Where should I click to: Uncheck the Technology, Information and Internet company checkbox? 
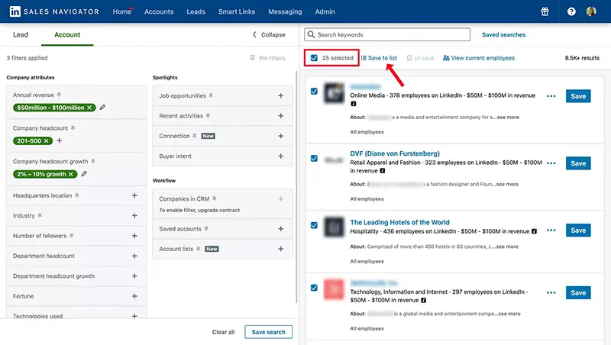pyautogui.click(x=314, y=288)
